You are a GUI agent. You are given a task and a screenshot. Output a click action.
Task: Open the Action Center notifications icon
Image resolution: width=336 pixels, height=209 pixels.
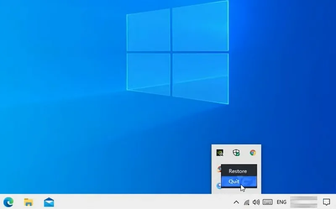(x=326, y=202)
